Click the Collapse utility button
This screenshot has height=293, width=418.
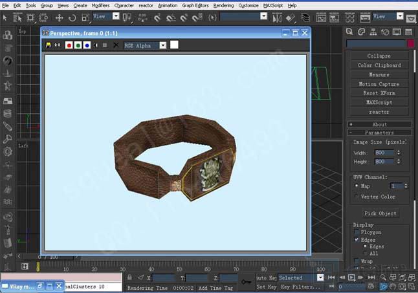pyautogui.click(x=379, y=56)
